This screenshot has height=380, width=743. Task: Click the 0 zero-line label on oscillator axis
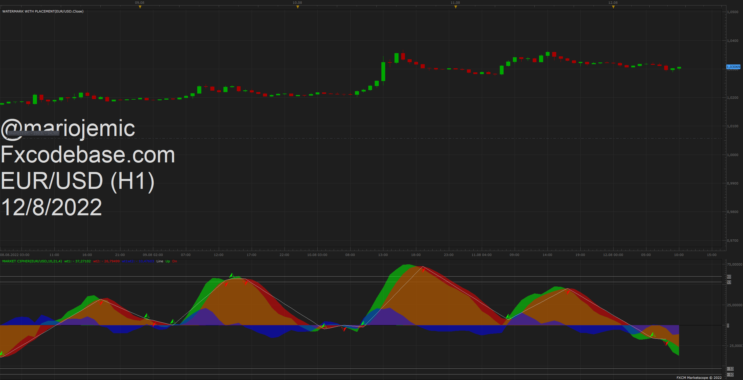pos(728,325)
